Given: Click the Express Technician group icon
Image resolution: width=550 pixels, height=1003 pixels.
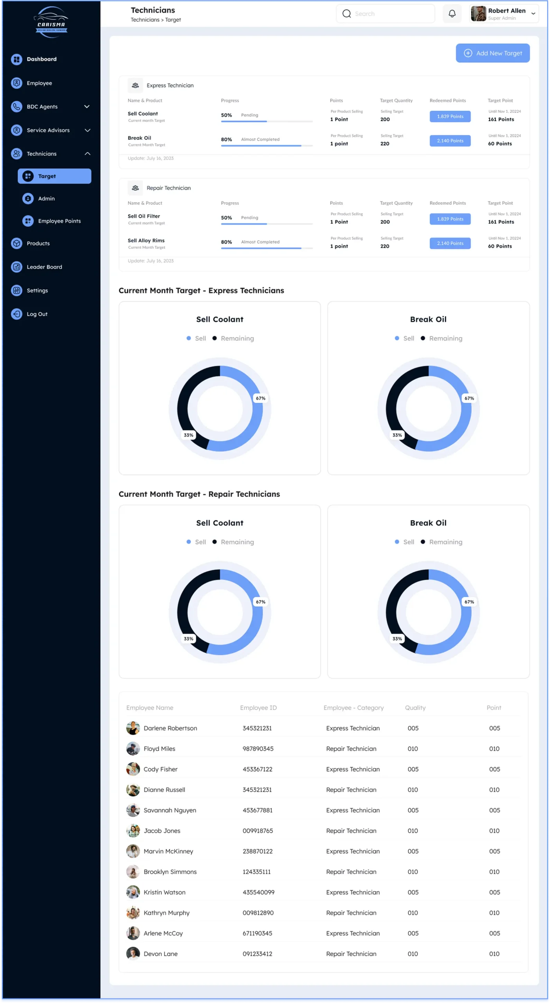Looking at the screenshot, I should tap(135, 85).
